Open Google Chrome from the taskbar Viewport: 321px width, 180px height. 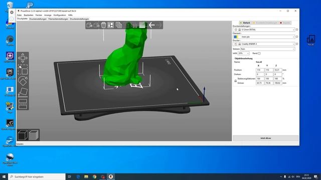point(94,176)
